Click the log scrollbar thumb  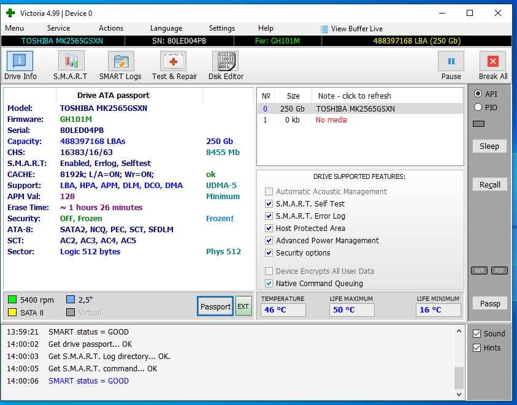coord(459,377)
